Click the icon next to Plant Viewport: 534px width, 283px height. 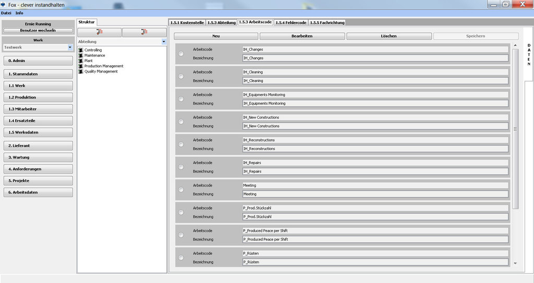coord(81,60)
